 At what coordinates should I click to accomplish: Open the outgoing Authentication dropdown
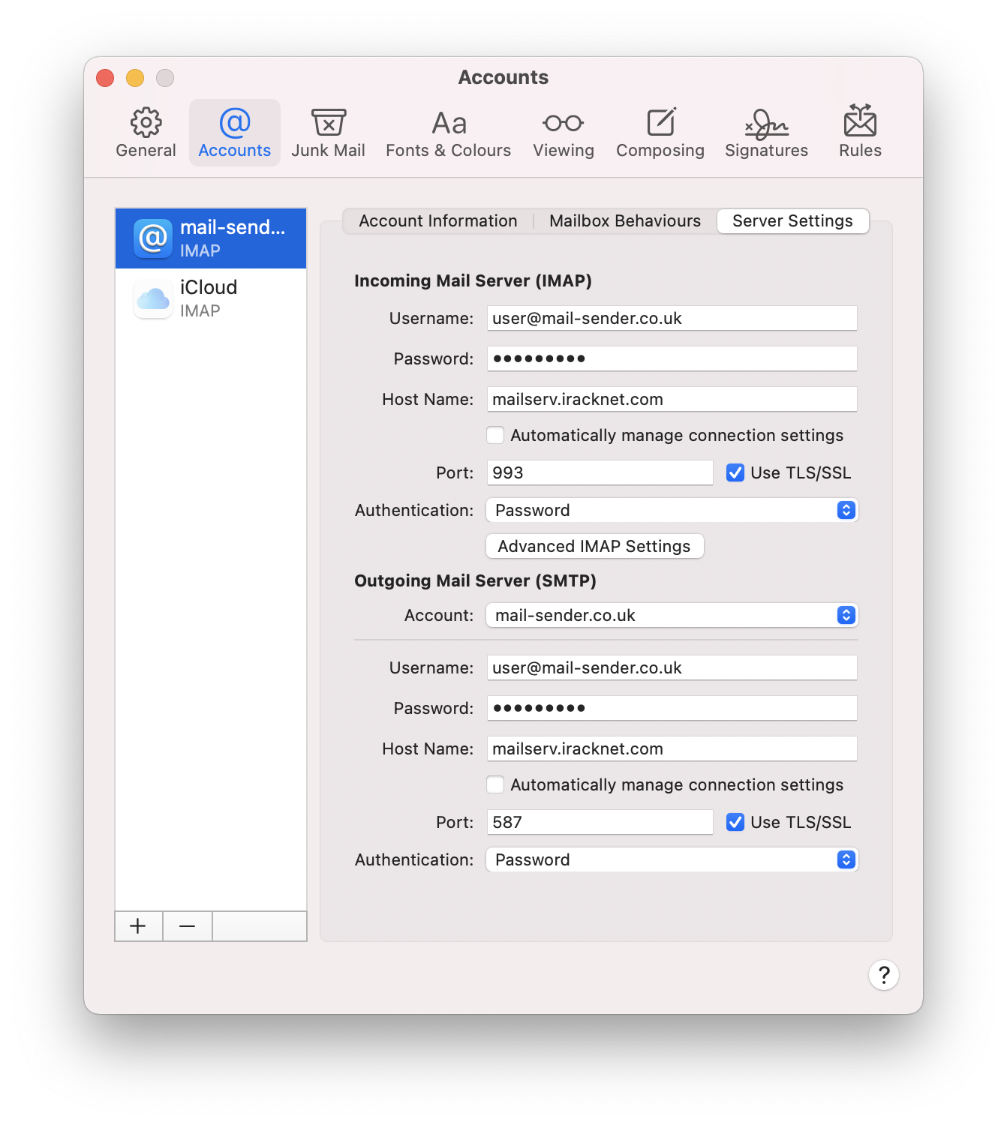pos(672,859)
